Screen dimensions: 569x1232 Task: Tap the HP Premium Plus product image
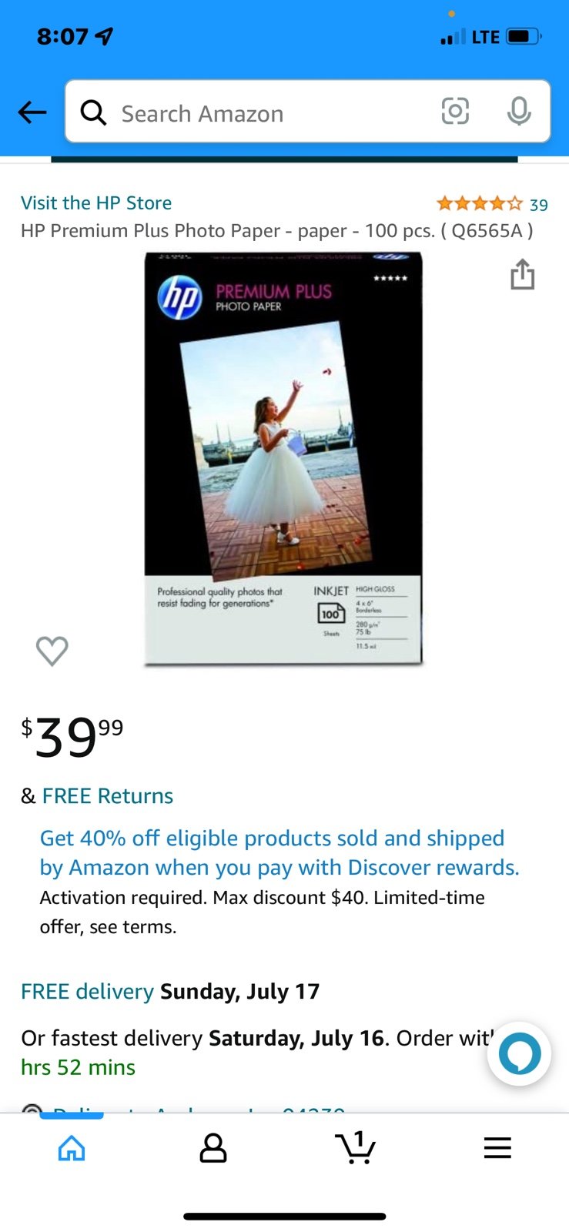coord(283,459)
